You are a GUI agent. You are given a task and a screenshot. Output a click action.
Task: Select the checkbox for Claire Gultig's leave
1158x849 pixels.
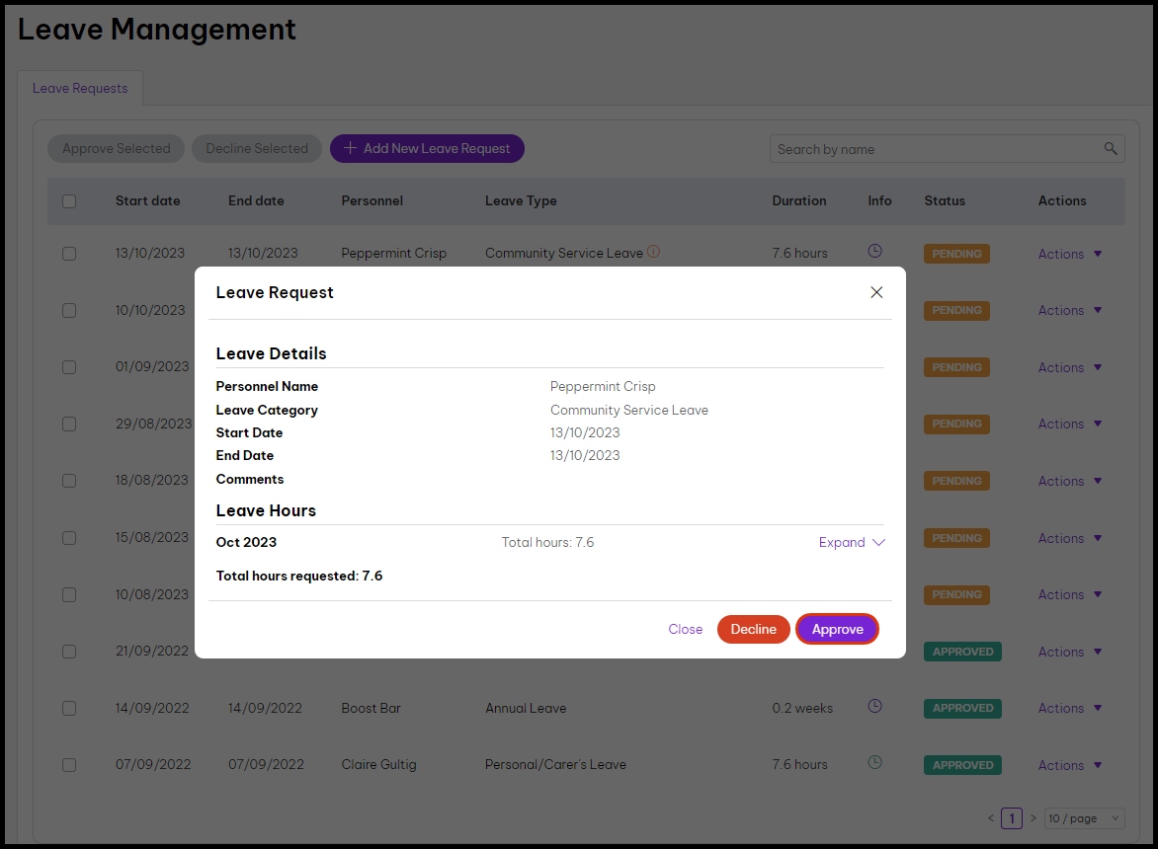click(x=69, y=765)
